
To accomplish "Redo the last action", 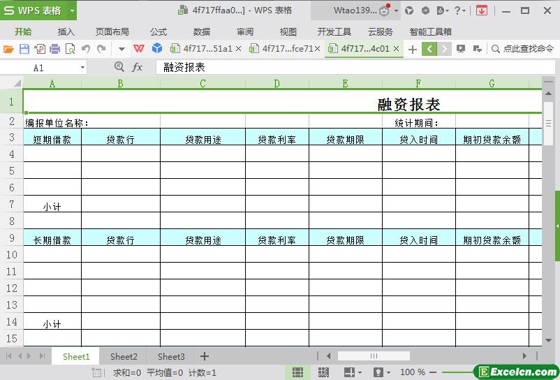I will pyautogui.click(x=101, y=49).
